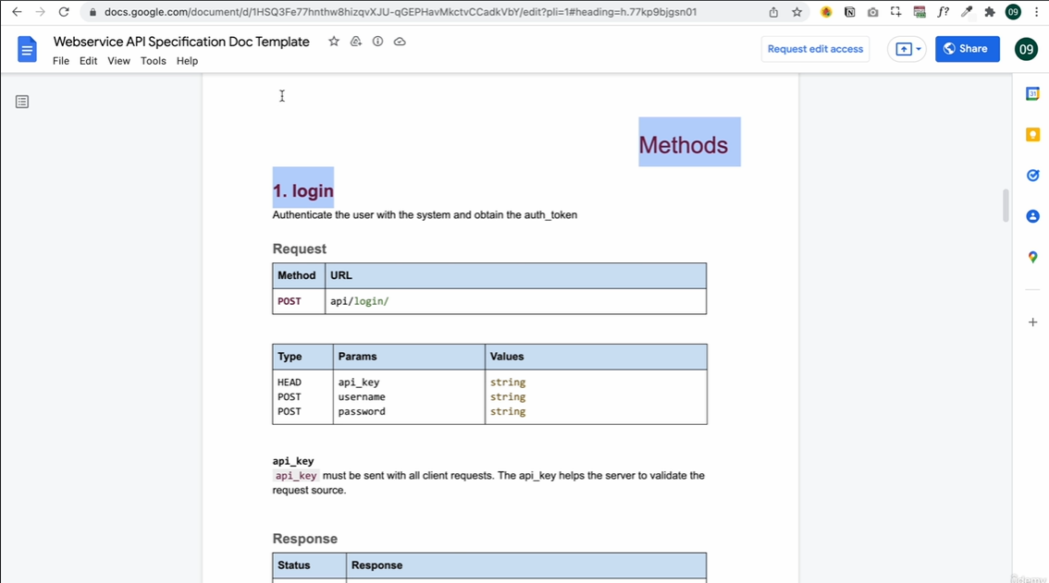Open the move-to-Drive folder icon

[356, 42]
